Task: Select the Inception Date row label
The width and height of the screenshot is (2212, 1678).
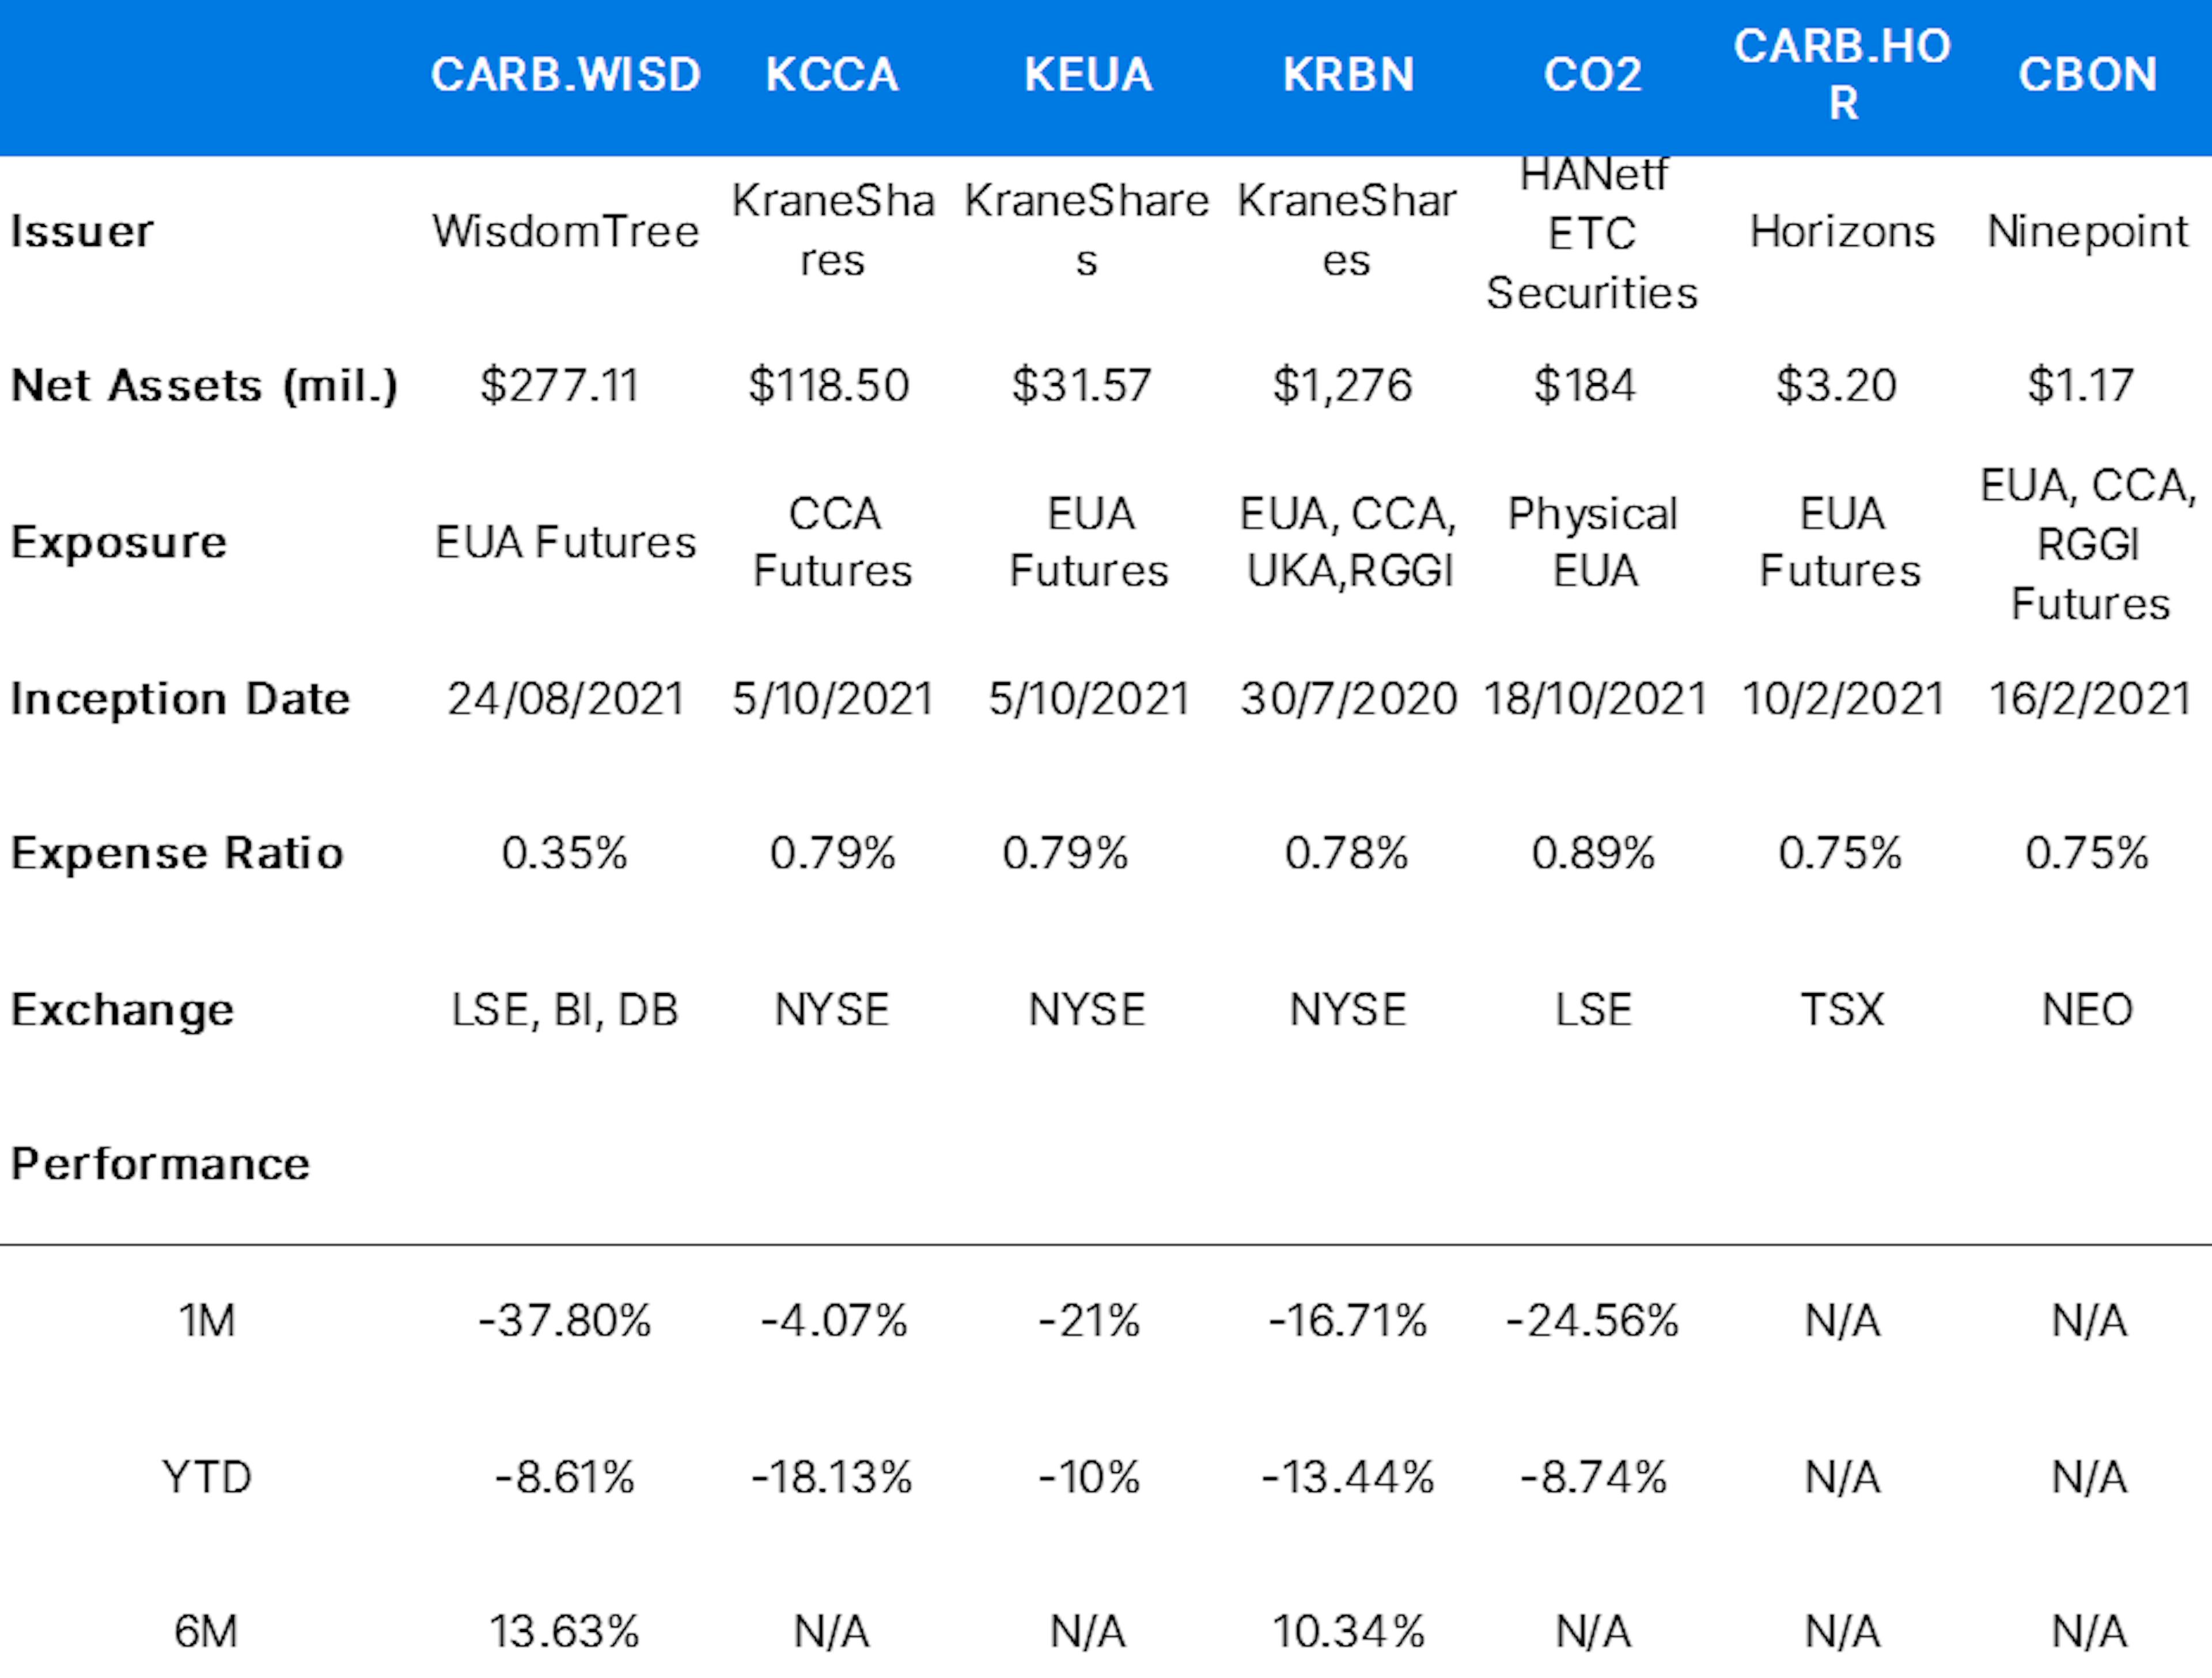Action: (180, 699)
